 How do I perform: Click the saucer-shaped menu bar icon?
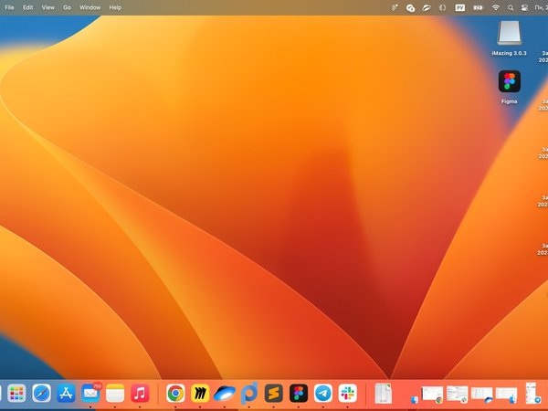pos(426,7)
